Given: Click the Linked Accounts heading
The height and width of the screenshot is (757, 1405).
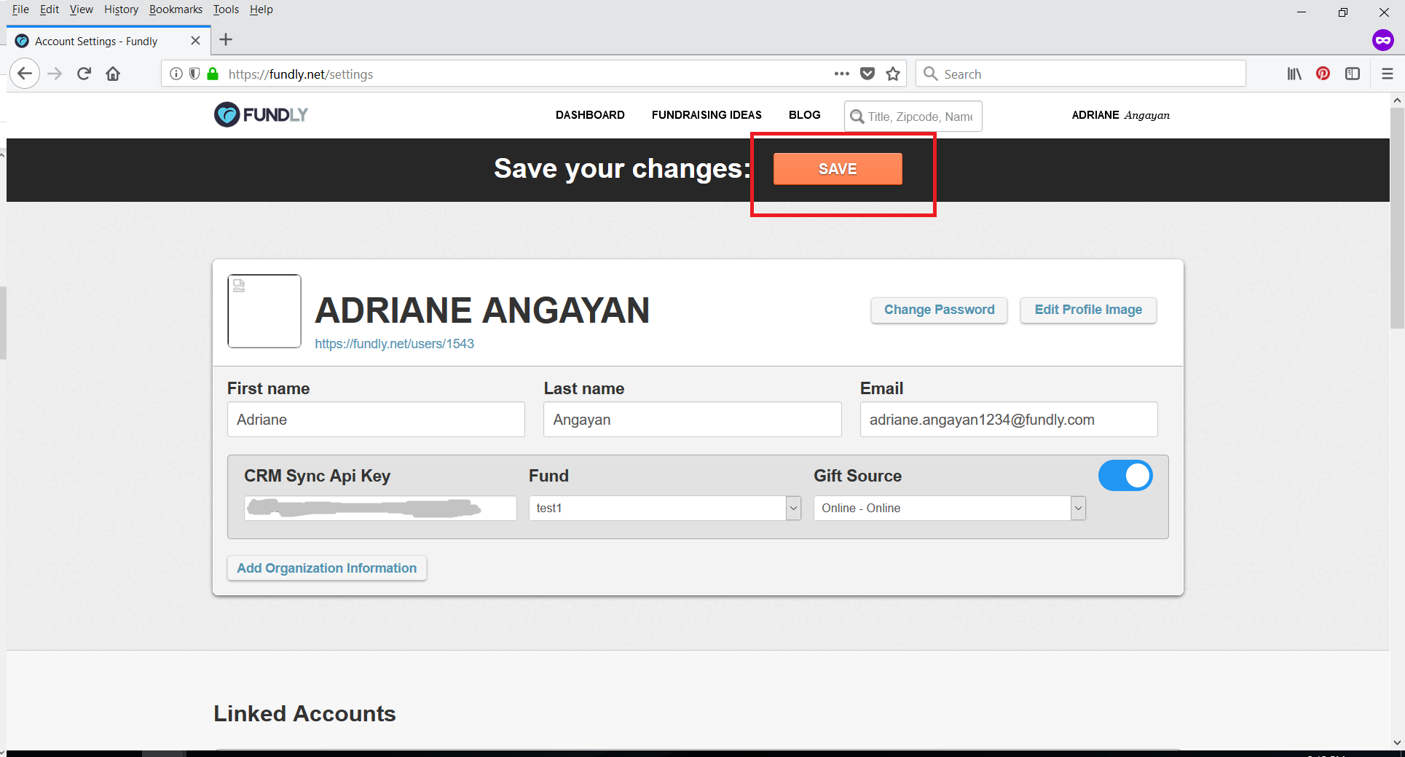Looking at the screenshot, I should click(304, 713).
